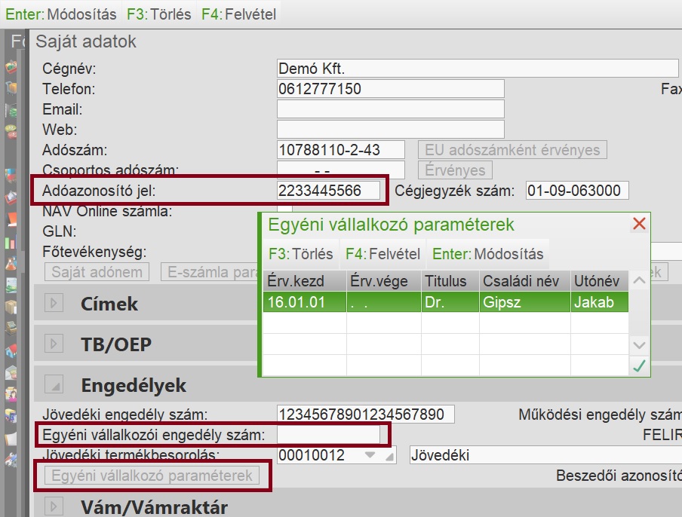
Task: Choose F4: Felvétel in top toolbar
Action: point(239,14)
